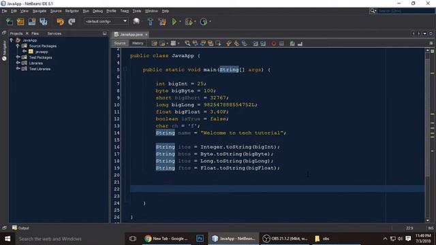This screenshot has width=436, height=245.
Task: Switch to History view button
Action: tap(138, 43)
